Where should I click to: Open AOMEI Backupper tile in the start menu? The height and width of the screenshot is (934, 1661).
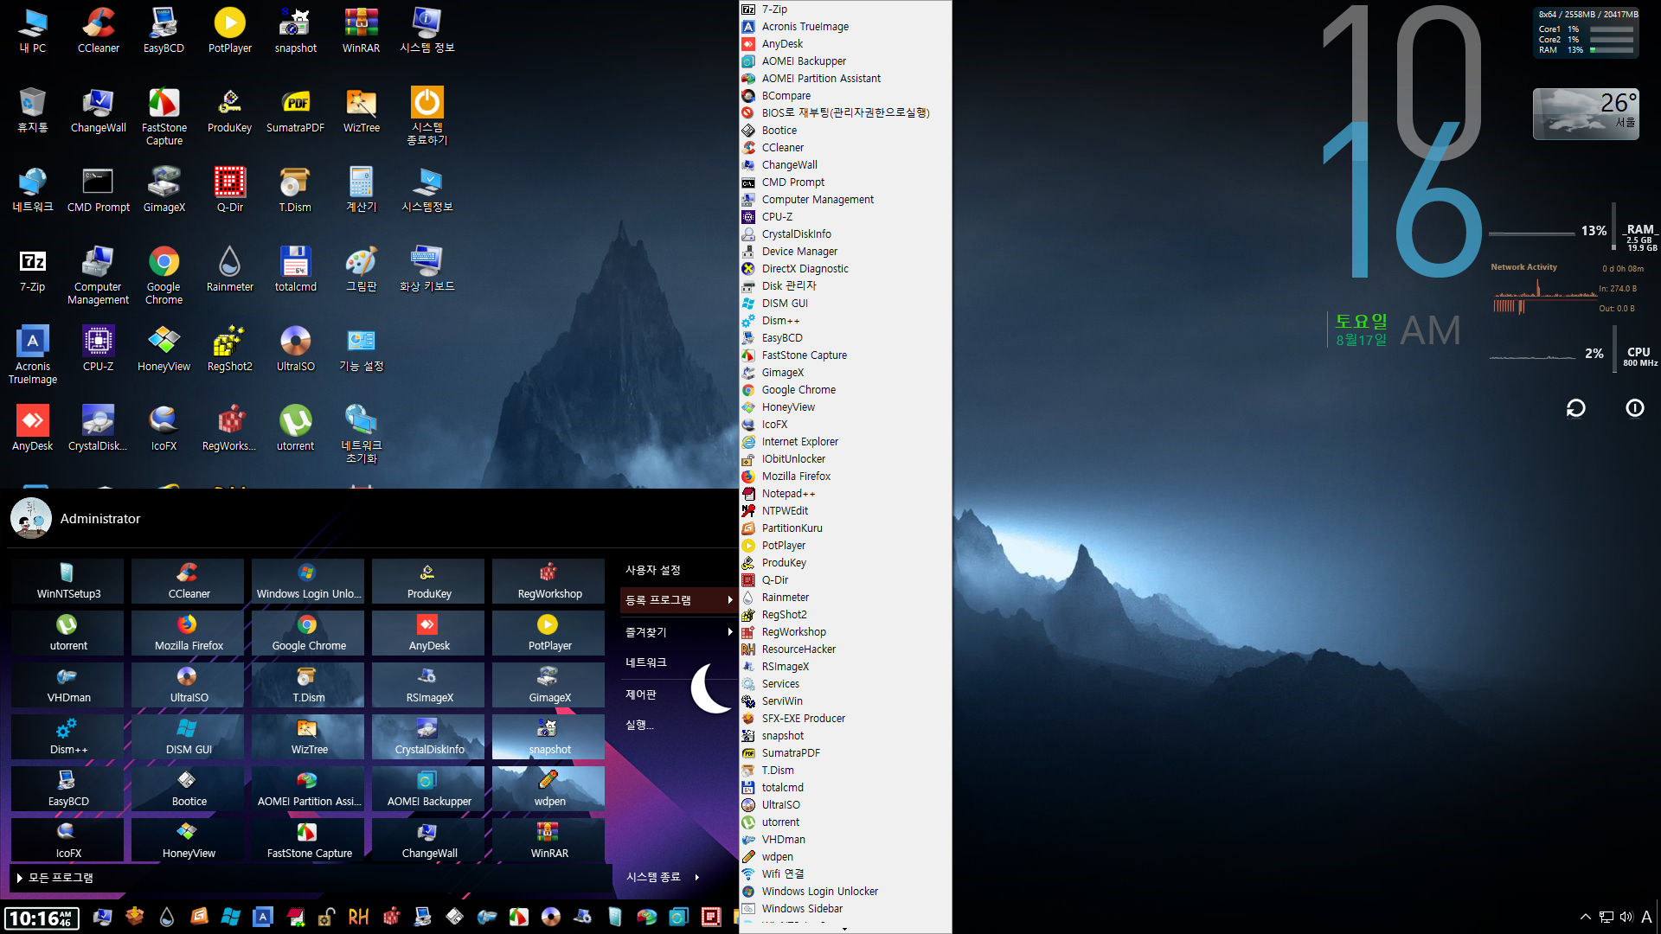coord(429,789)
